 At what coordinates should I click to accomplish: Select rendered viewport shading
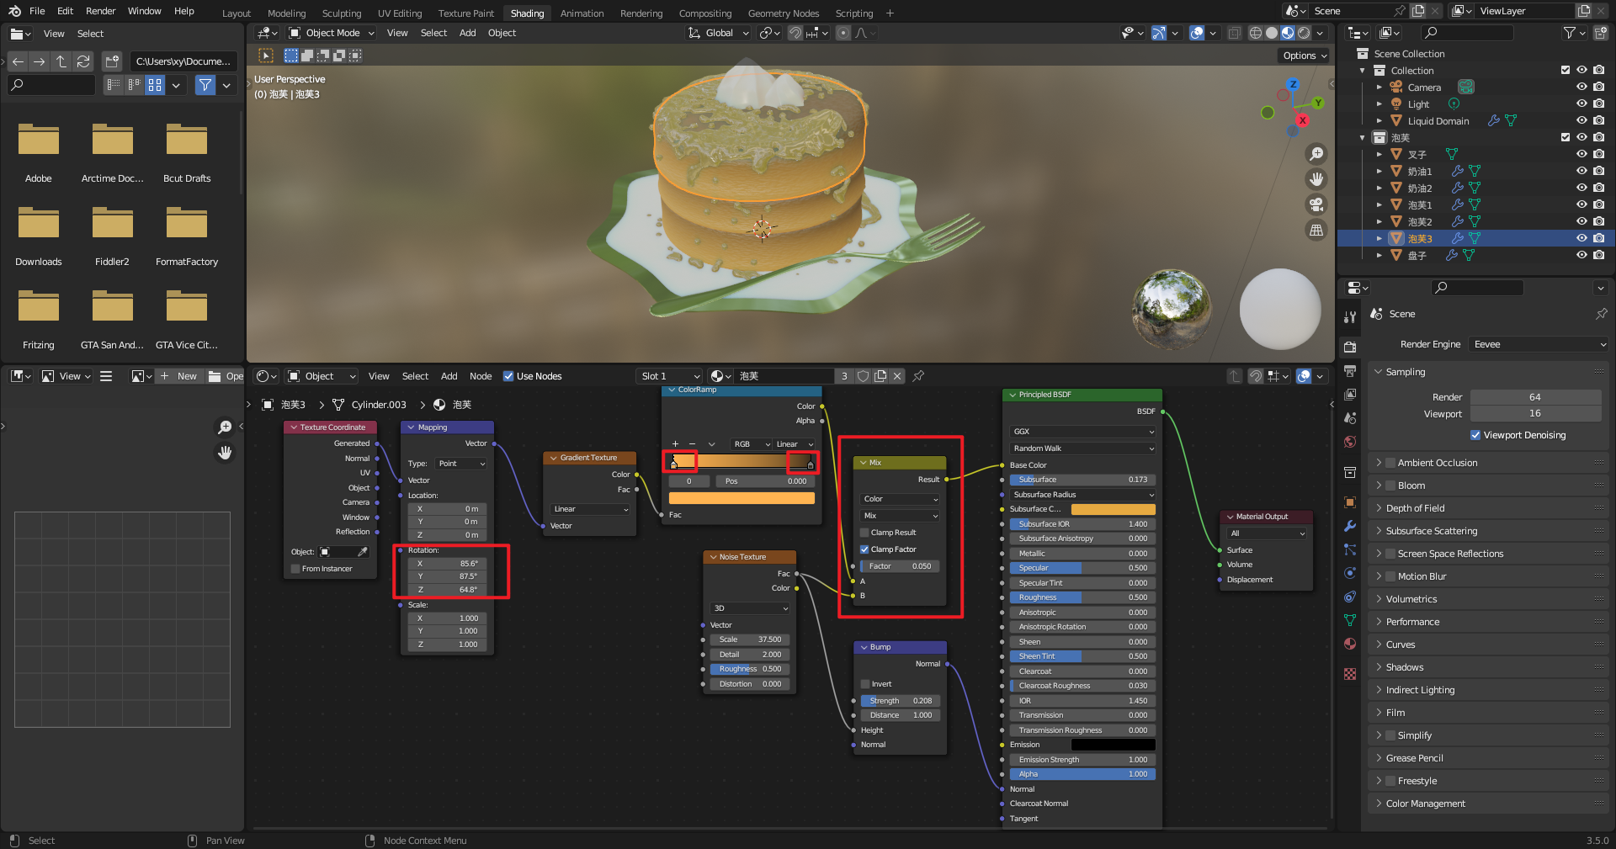[1304, 33]
